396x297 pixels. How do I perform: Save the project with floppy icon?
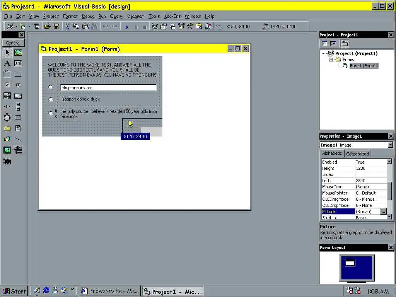point(56,26)
